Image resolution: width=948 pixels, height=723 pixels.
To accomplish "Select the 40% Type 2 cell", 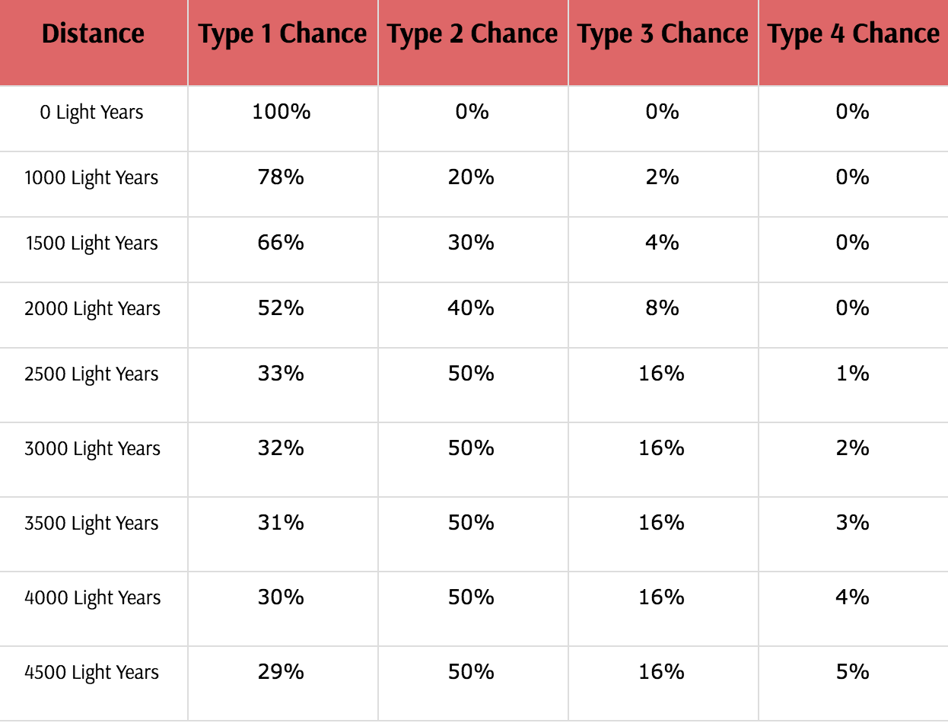I will [472, 308].
